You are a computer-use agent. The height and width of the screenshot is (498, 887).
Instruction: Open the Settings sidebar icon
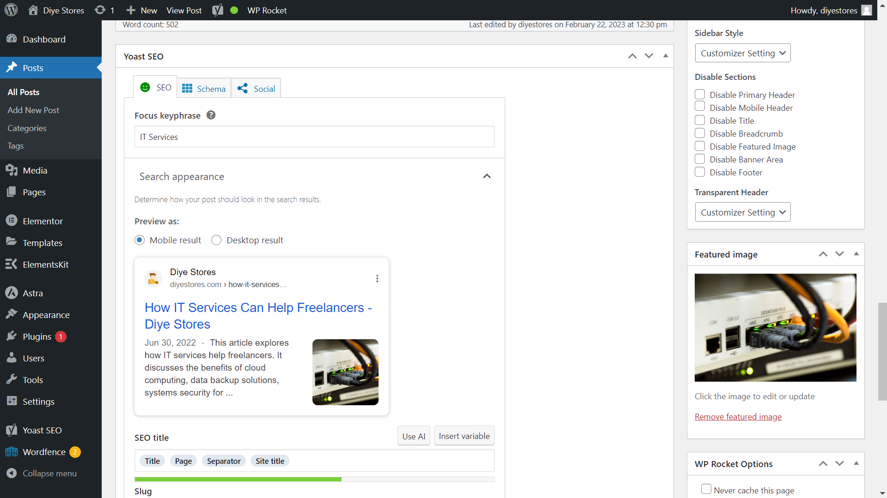[12, 401]
